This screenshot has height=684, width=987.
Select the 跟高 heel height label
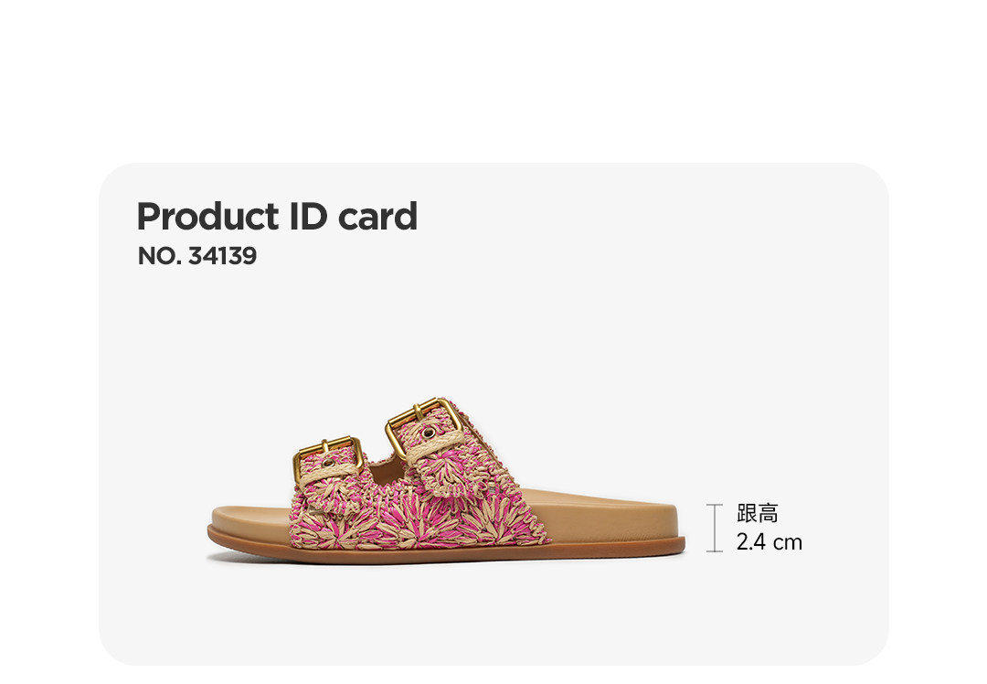pyautogui.click(x=757, y=514)
